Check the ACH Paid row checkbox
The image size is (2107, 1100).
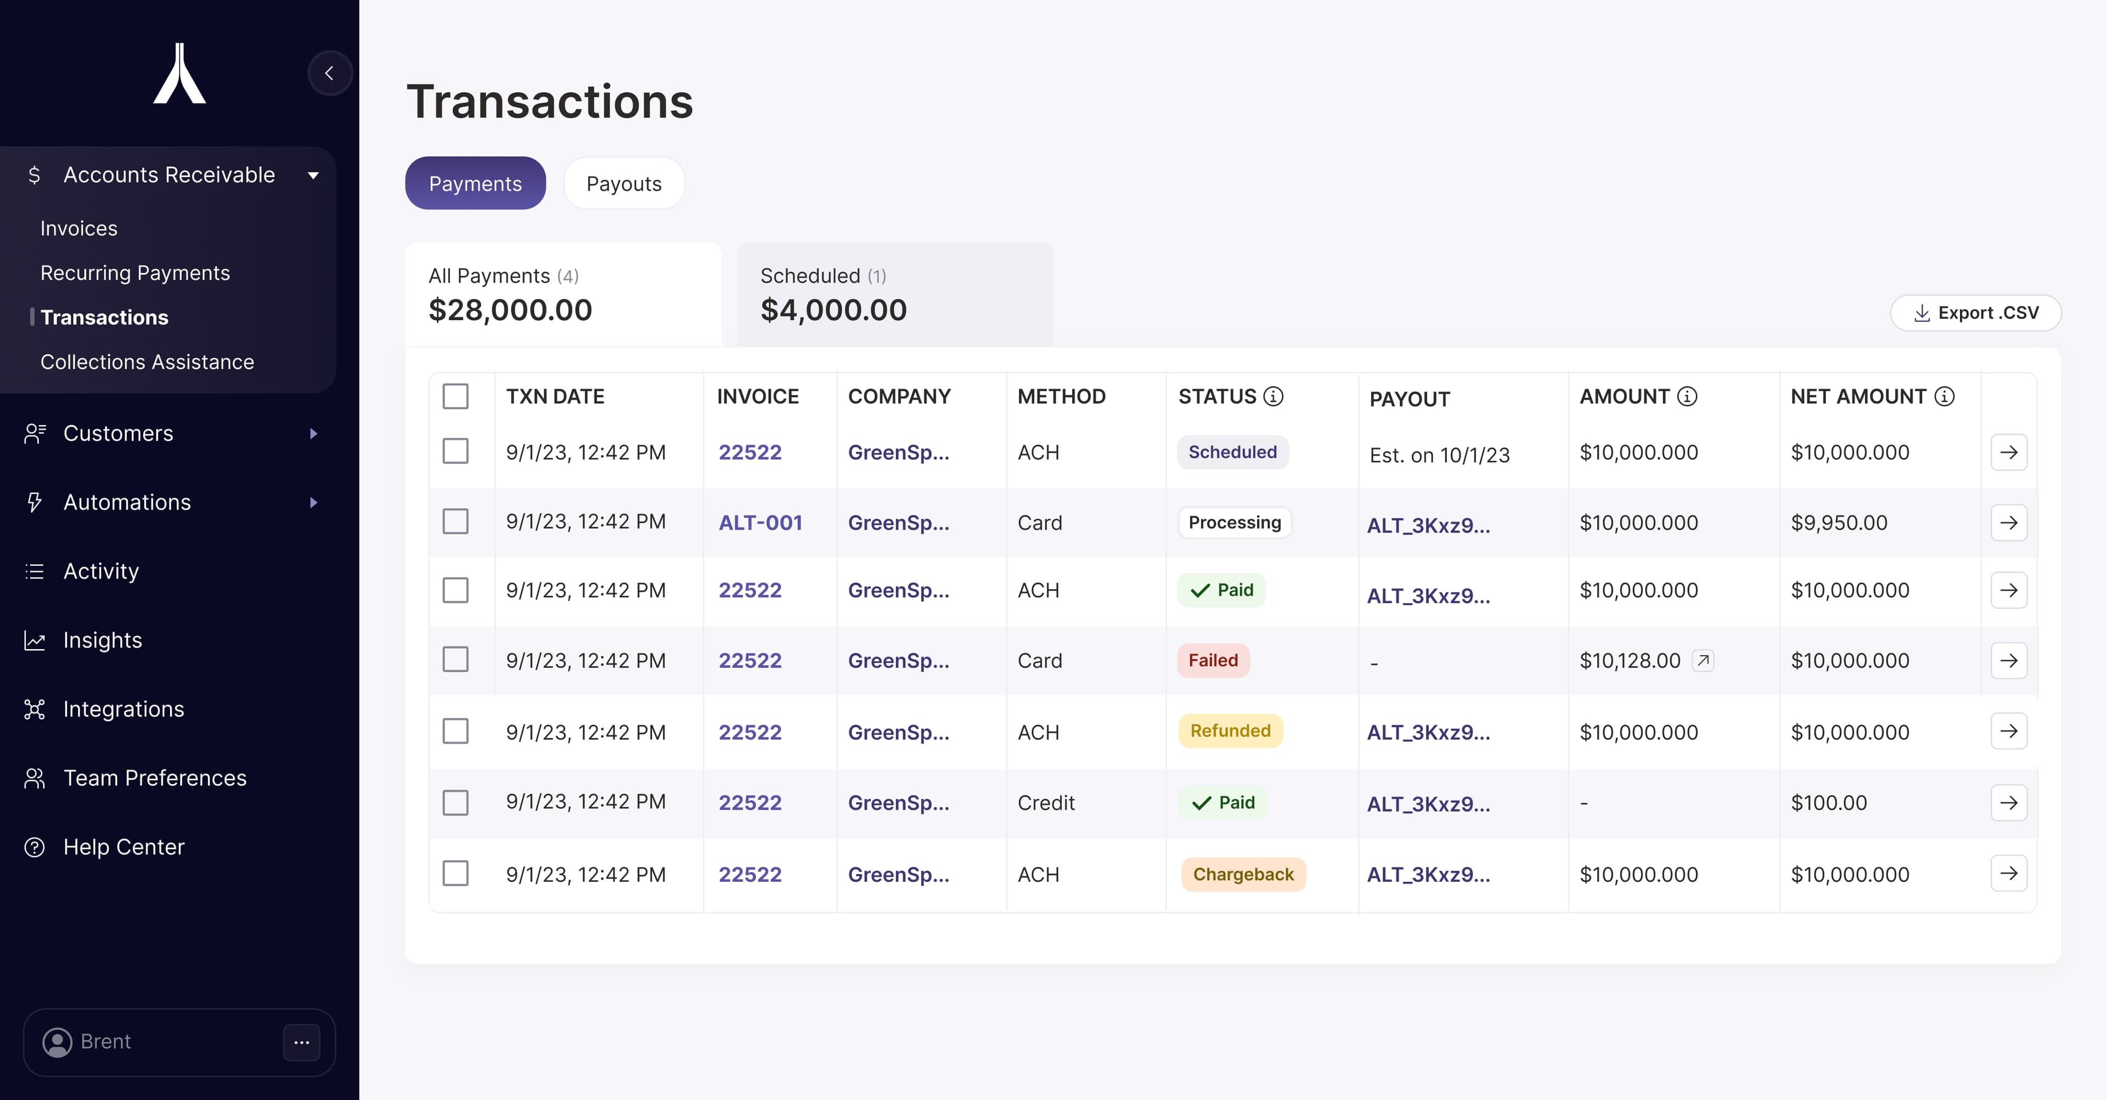[x=455, y=590]
